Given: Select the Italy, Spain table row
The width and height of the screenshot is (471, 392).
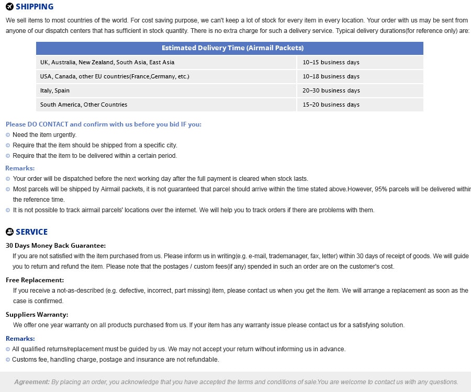Looking at the screenshot, I should [x=230, y=90].
